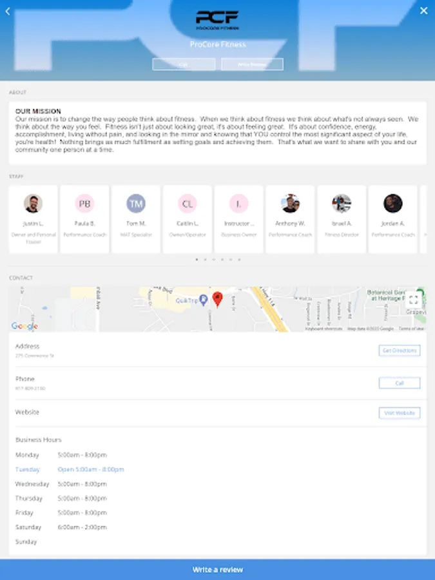The width and height of the screenshot is (435, 580).
Task: Click the Website label
Action: pyautogui.click(x=27, y=412)
